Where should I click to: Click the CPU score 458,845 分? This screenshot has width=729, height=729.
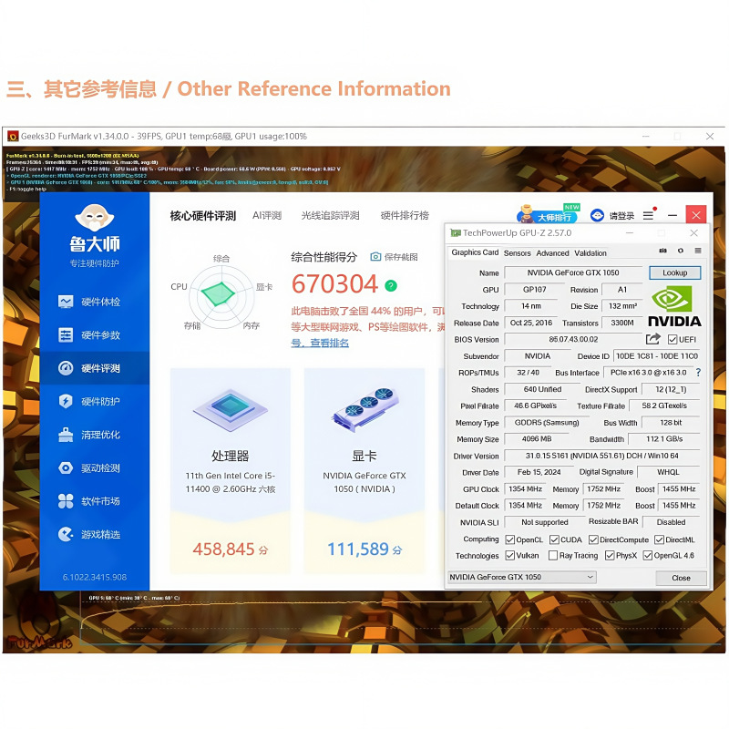[x=231, y=549]
